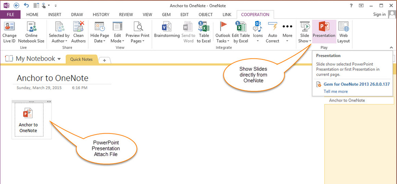This screenshot has width=397, height=184.
Task: Click Gem for OneNote 2013 tooltip link
Action: click(357, 84)
